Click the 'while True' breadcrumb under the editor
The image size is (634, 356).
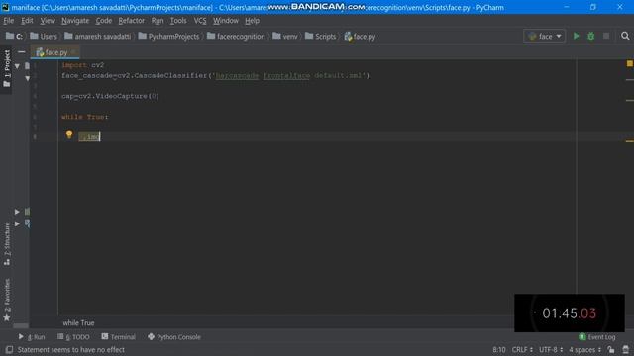(x=78, y=323)
